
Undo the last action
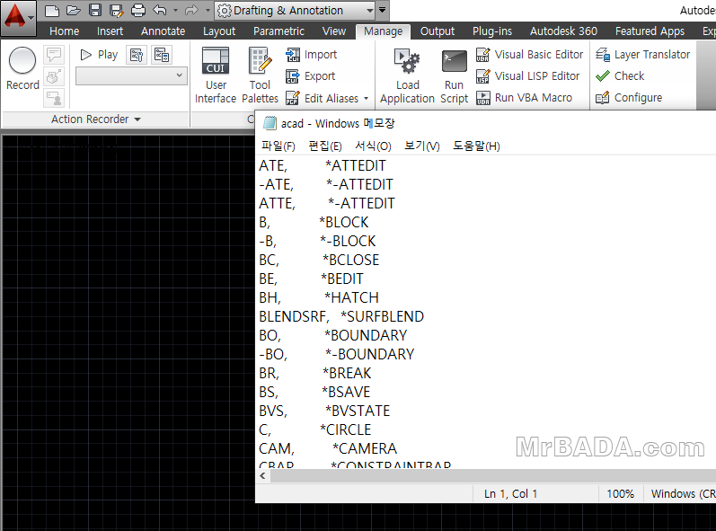(159, 11)
